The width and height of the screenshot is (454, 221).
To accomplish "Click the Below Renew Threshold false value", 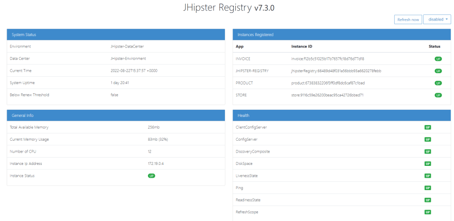I will [x=115, y=95].
